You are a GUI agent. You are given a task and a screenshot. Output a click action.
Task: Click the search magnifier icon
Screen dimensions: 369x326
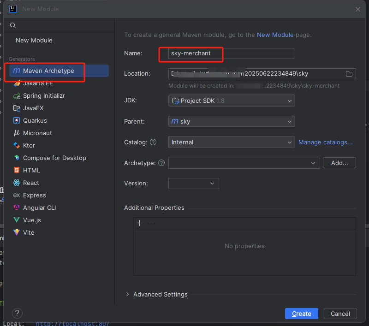(13, 25)
